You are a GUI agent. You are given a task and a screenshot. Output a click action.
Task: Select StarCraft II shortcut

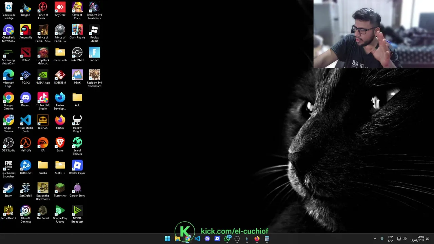pos(26,190)
